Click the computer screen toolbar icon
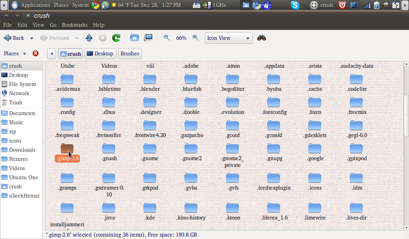Image resolution: width=409 pixels, height=239 pixels. click(148, 38)
